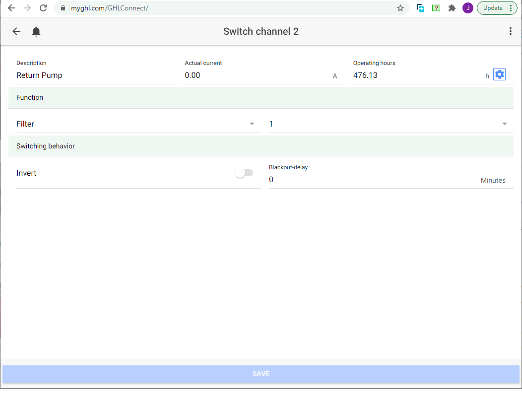Toggle the Invert switch
Image resolution: width=522 pixels, height=411 pixels.
pos(244,173)
